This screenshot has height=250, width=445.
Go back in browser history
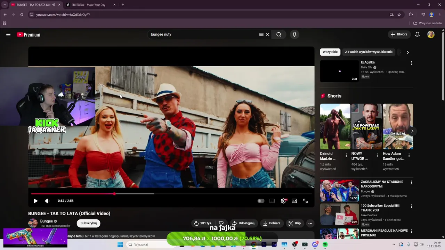click(5, 15)
